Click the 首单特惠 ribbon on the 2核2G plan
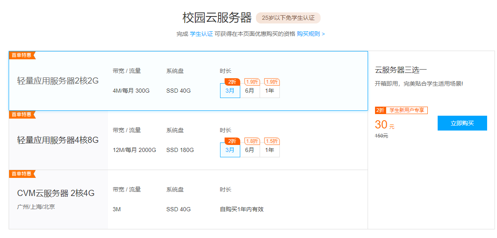Viewport: 497px width, 238px height. click(x=21, y=55)
